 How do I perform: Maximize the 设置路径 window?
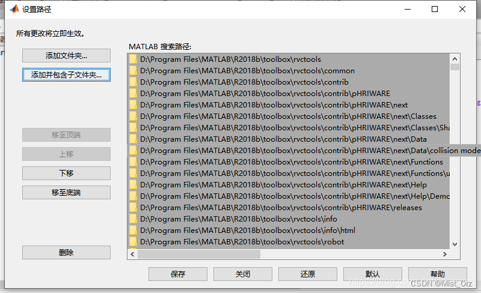[435, 9]
